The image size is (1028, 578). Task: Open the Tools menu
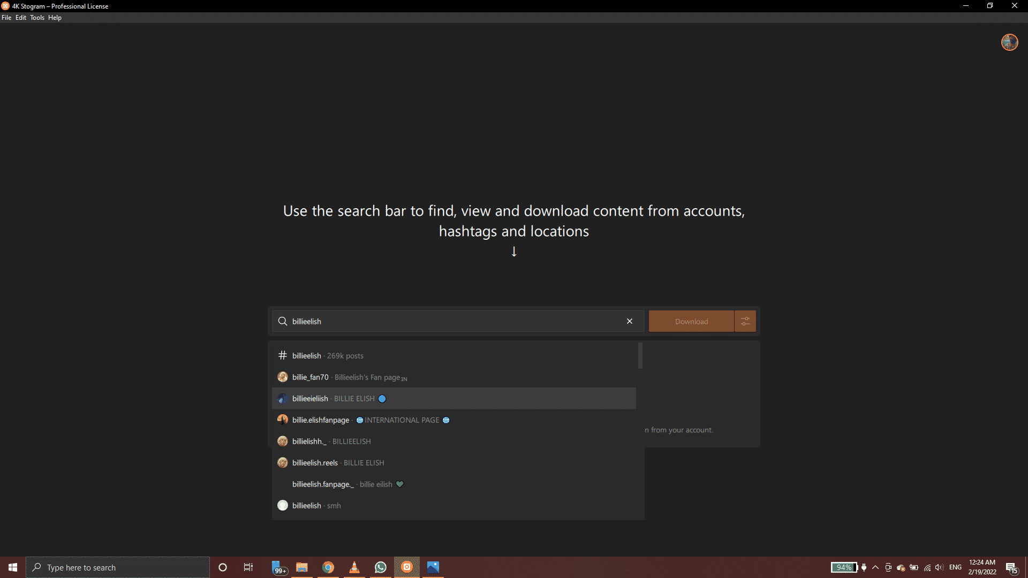(37, 18)
